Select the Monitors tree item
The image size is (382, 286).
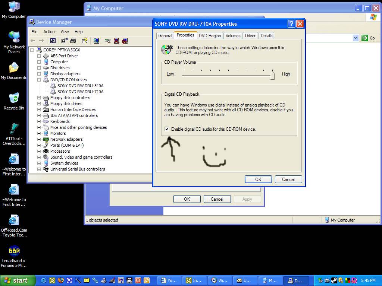click(58, 133)
